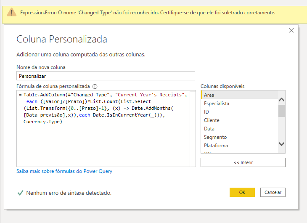Click the Expression.Error message text

tap(148, 13)
